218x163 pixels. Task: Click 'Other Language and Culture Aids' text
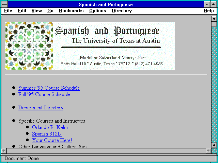53,146
